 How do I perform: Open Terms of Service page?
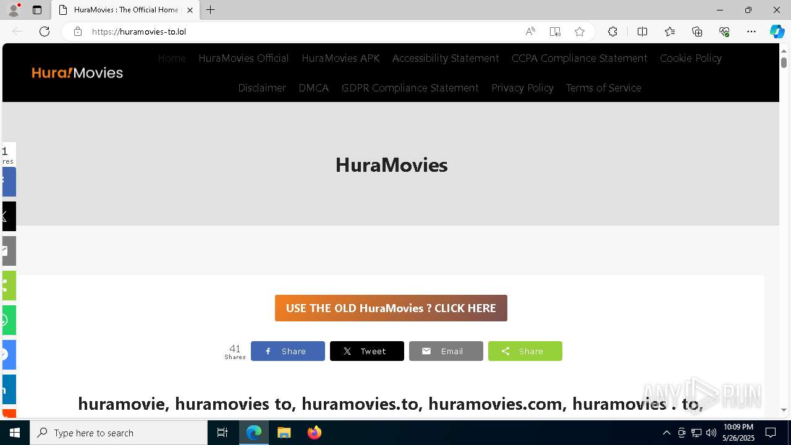click(604, 88)
